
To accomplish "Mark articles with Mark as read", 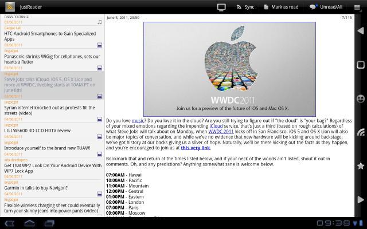I will 281,7.
